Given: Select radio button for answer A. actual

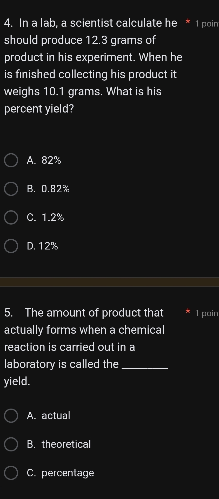Looking at the screenshot, I should 11,416.
